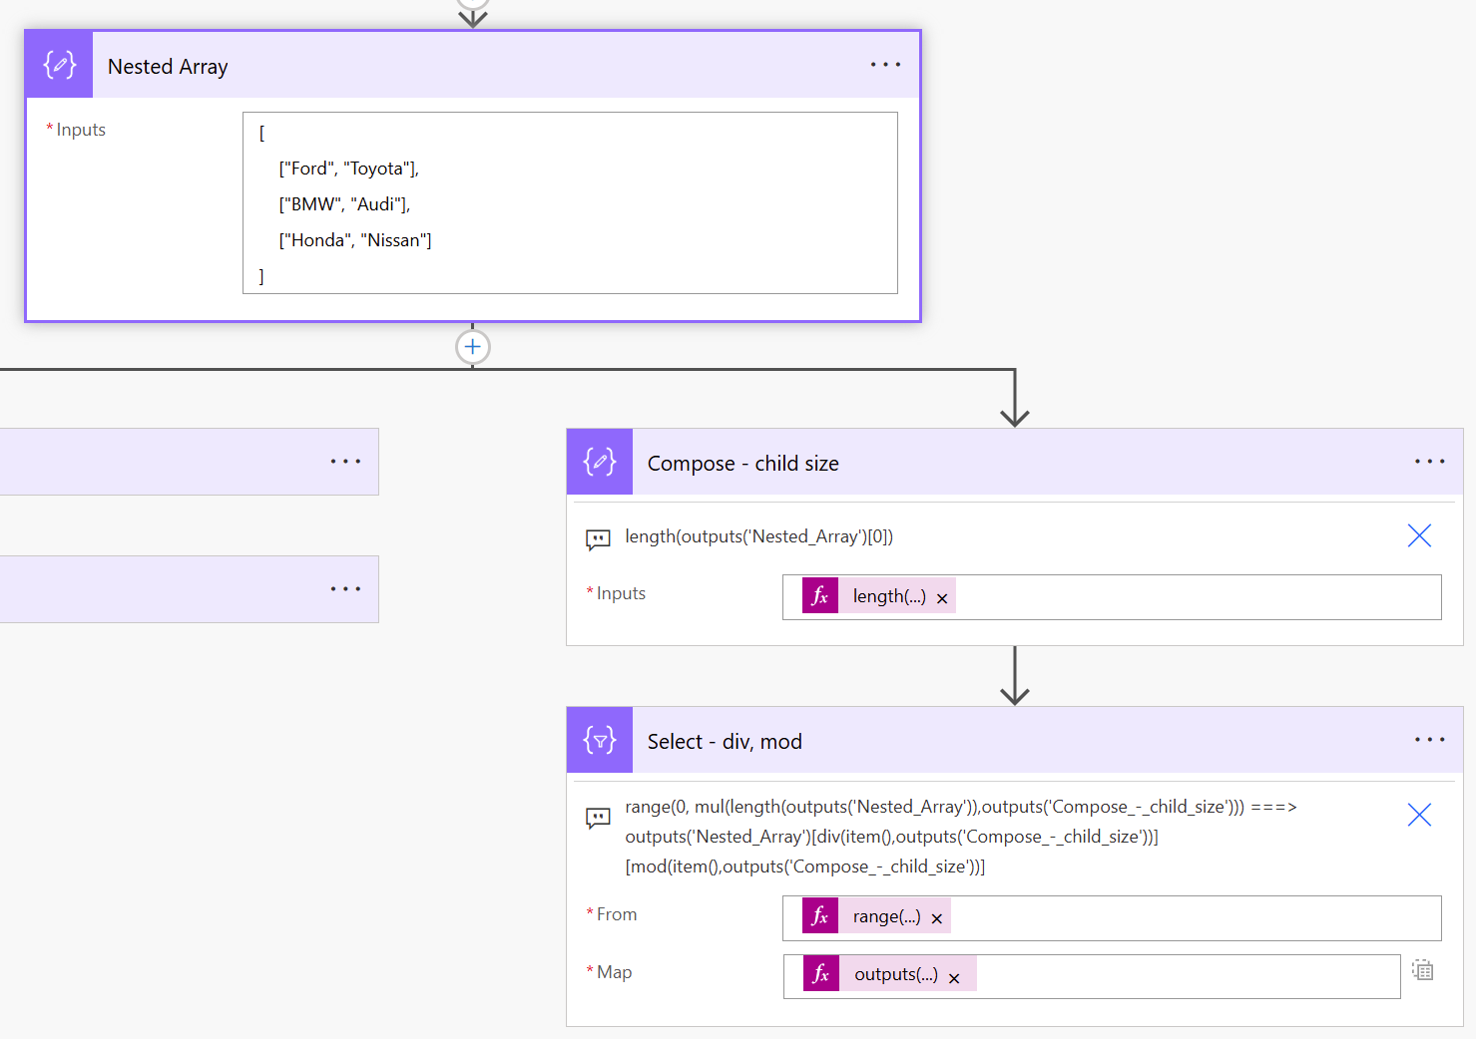Remove the range(...) token from the From field
This screenshot has width=1476, height=1039.
[x=936, y=917]
